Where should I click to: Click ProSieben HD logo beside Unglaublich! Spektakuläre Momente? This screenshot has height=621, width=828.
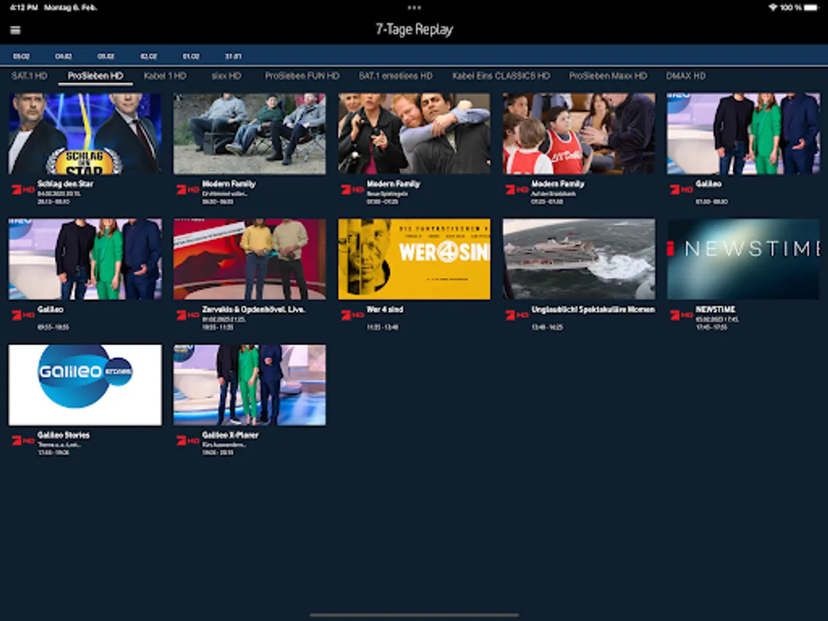point(517,315)
